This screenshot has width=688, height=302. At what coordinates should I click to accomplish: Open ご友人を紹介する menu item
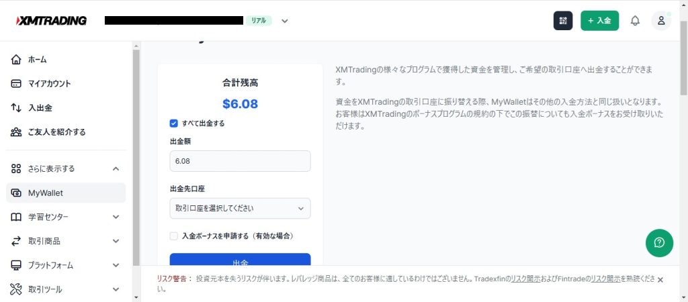click(x=56, y=132)
